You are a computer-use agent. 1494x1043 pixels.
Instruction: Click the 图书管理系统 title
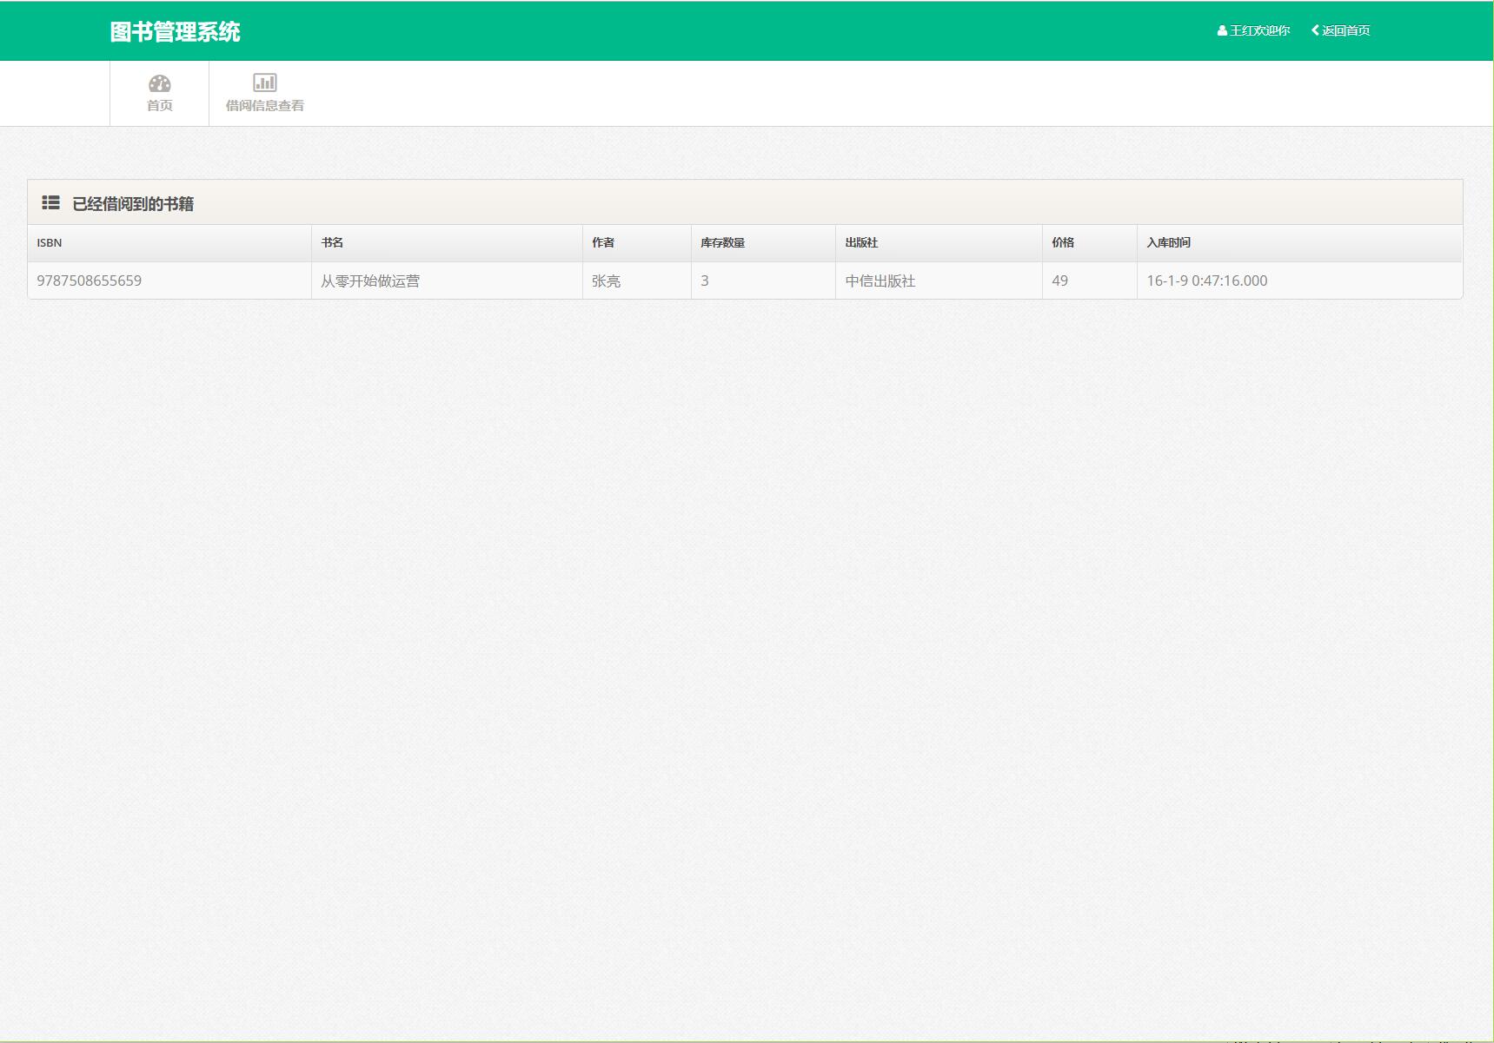click(176, 32)
